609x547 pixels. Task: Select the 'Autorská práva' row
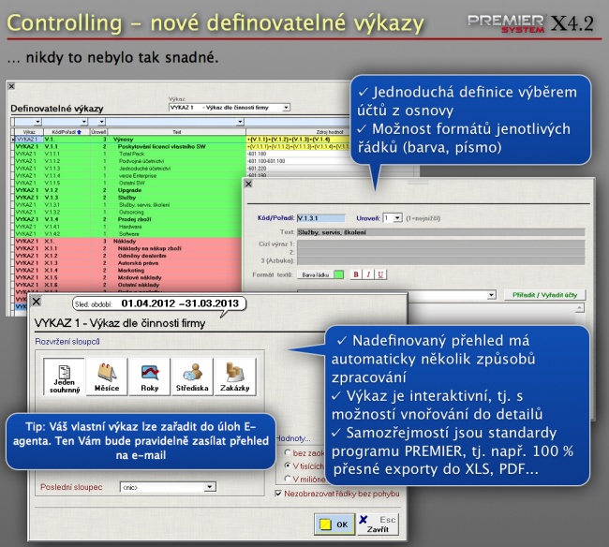(130, 263)
